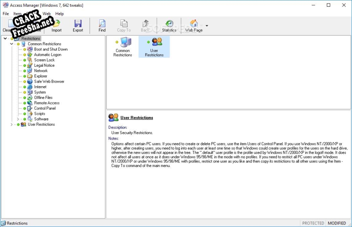Toggle the green status dot beside Control Panel
The width and height of the screenshot is (352, 227).
[x=25, y=108]
